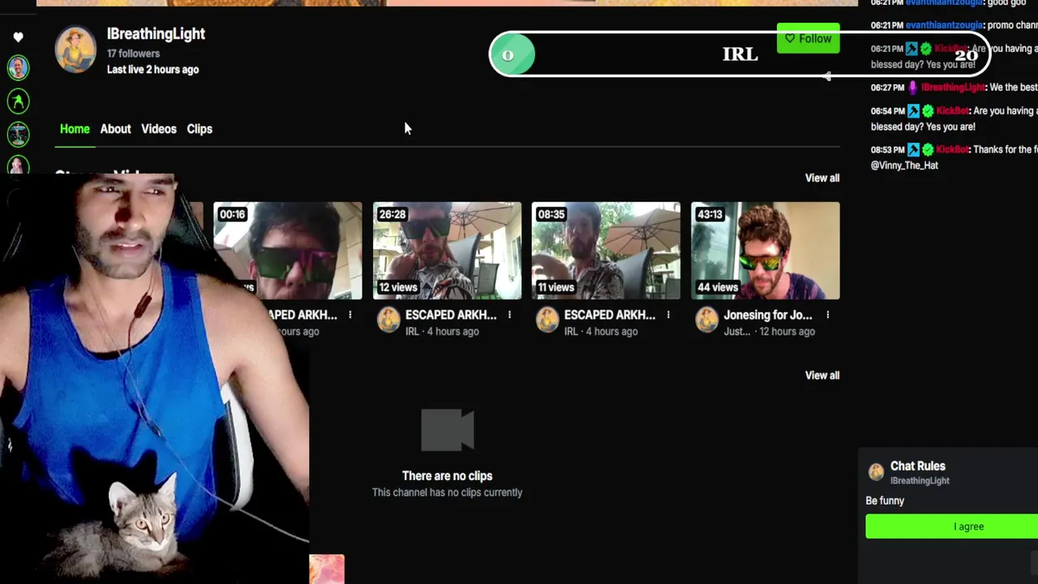Play the 26:28 video thumbnail
Viewport: 1038px width, 584px height.
point(447,251)
